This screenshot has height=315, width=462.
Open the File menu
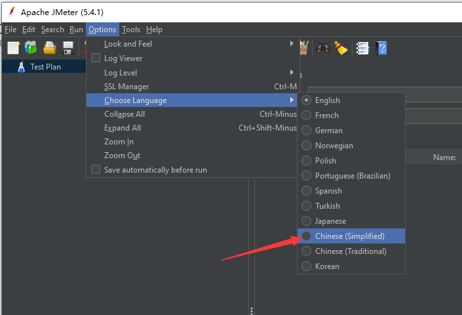10,30
